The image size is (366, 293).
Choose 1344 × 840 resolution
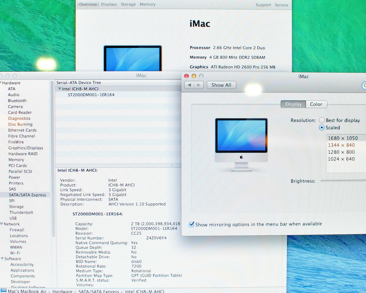pyautogui.click(x=346, y=145)
